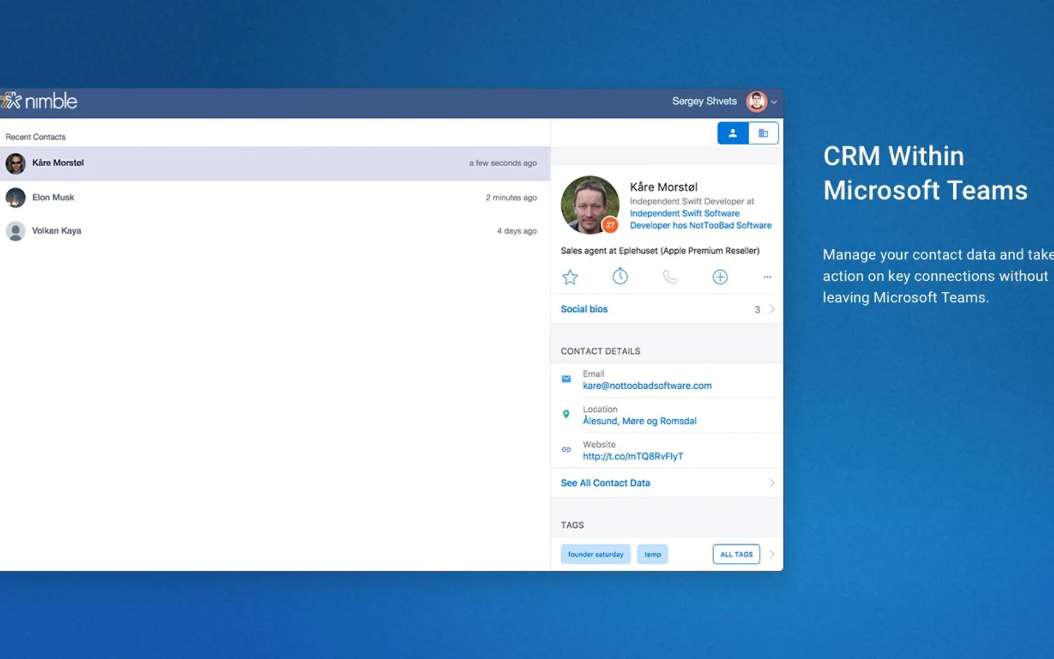Click Volkan Kaya placeholder avatar

point(16,231)
